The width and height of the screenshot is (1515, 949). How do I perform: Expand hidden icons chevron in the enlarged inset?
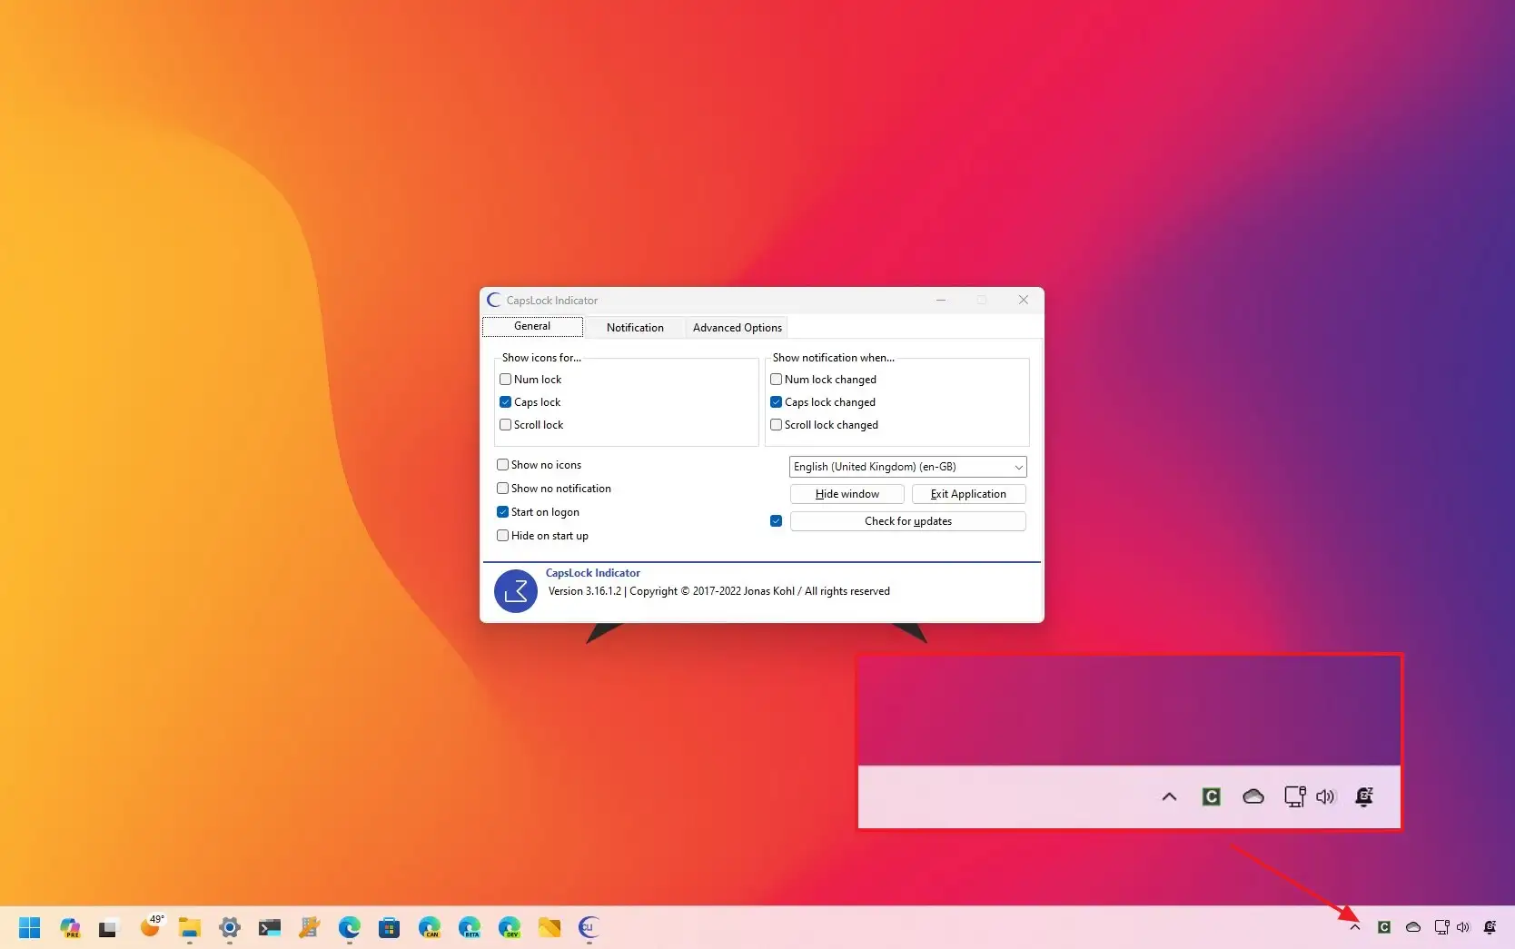point(1169,796)
